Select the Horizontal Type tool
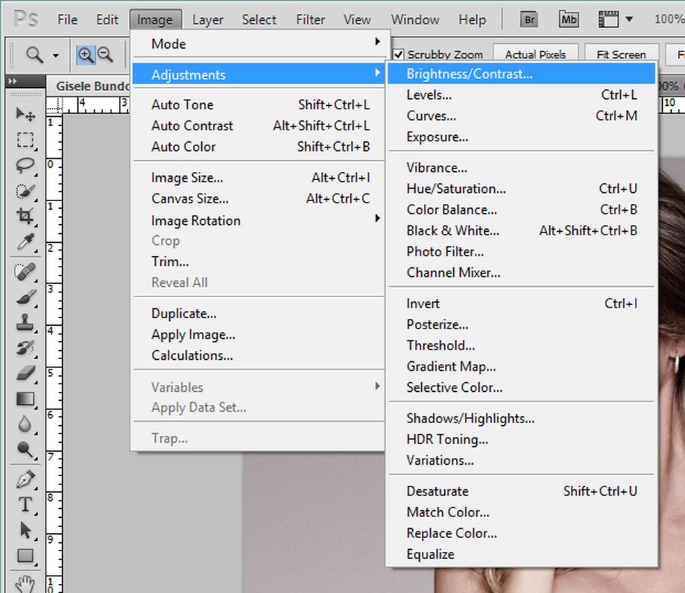This screenshot has height=593, width=685. tap(25, 505)
